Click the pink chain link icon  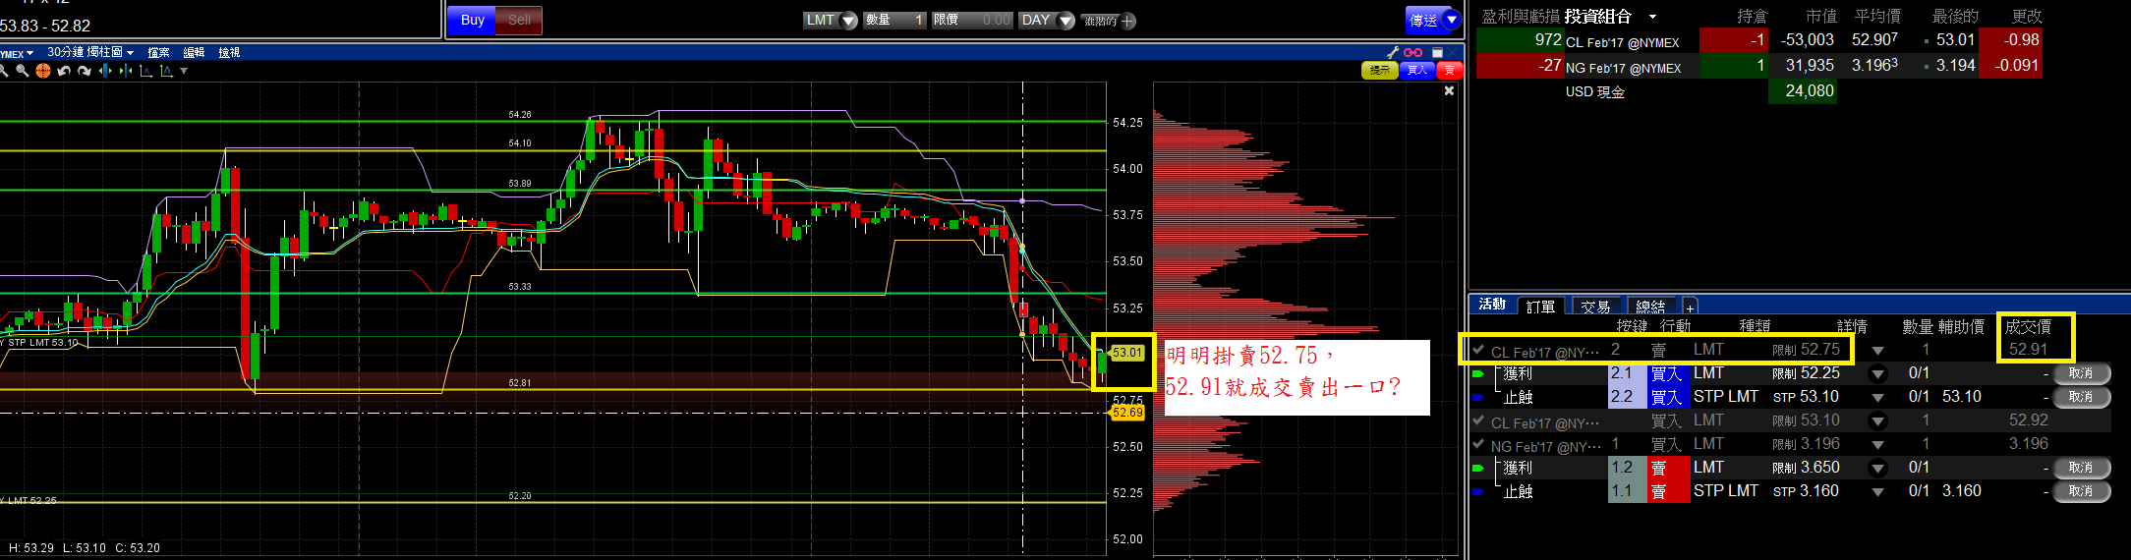1412,52
